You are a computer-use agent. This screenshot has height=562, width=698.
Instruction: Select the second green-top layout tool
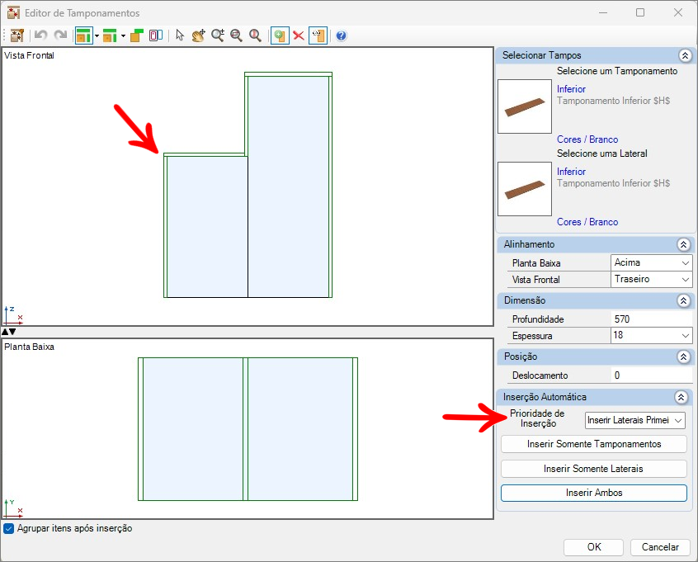pos(110,35)
